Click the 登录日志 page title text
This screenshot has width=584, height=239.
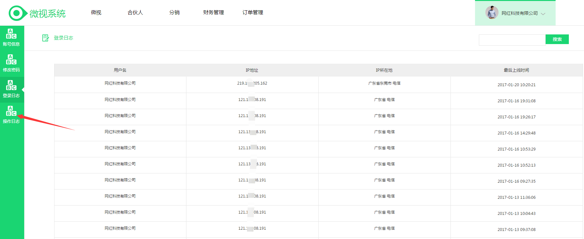tap(64, 38)
